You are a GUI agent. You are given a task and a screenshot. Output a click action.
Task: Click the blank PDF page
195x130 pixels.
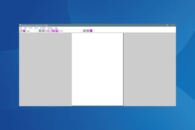pyautogui.click(x=97, y=69)
